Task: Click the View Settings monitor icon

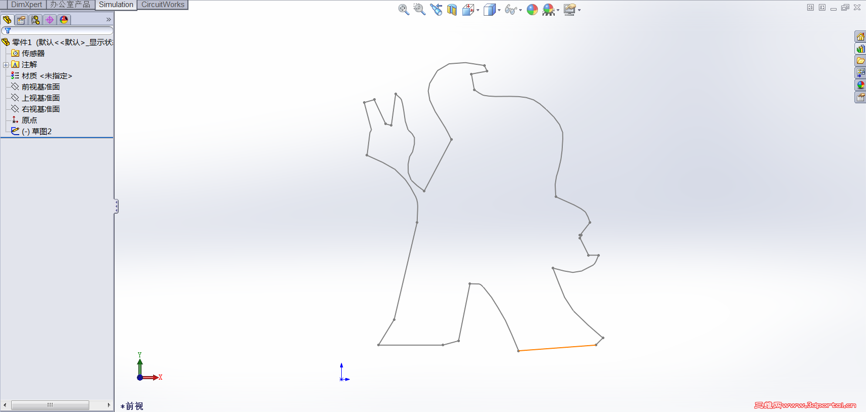Action: tap(570, 10)
